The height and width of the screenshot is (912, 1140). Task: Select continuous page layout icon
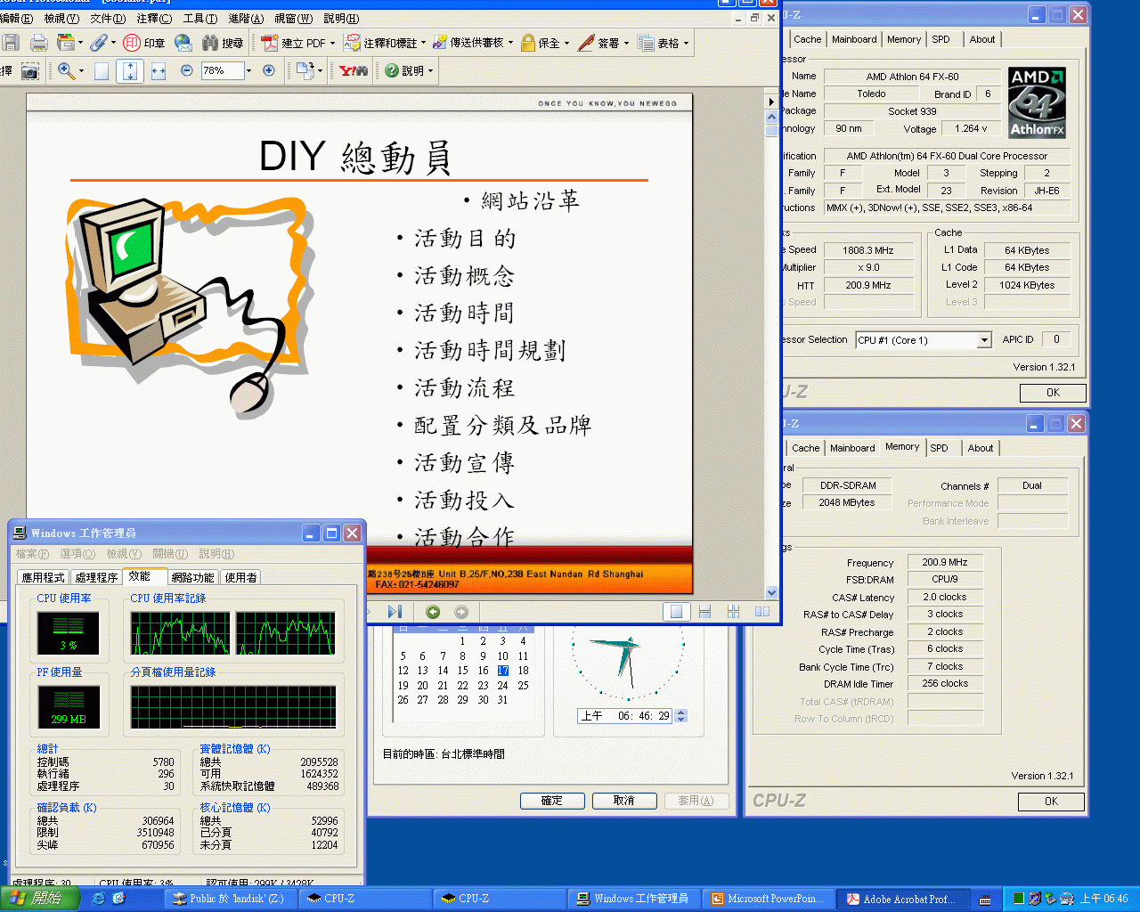coord(704,611)
